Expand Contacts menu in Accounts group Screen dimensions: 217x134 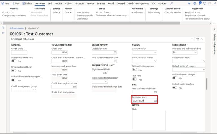point(8,12)
